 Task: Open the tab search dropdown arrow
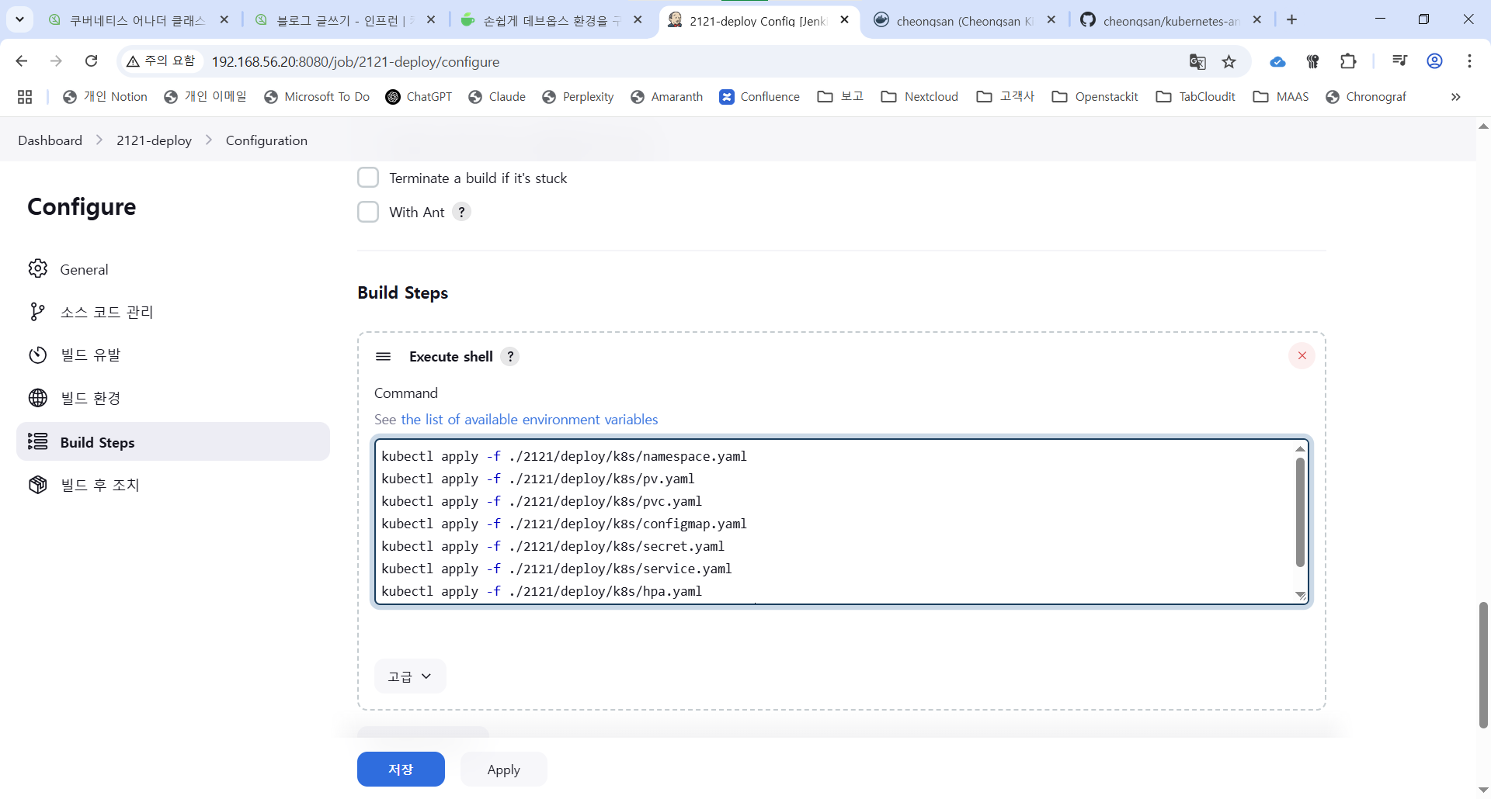click(x=19, y=19)
